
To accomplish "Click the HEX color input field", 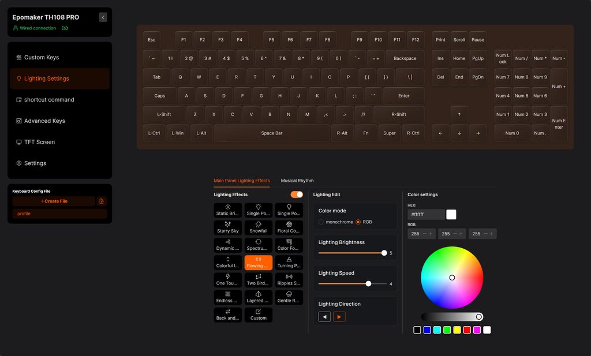I will tap(427, 215).
